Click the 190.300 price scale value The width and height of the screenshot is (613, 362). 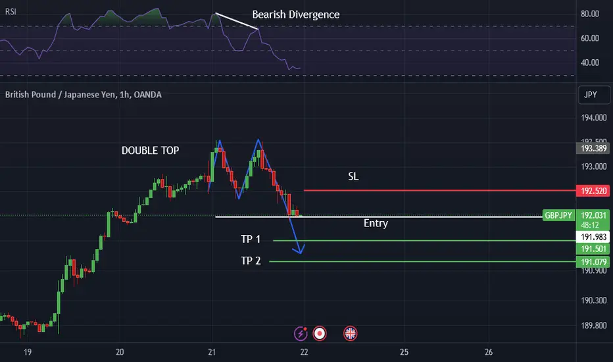pos(593,301)
